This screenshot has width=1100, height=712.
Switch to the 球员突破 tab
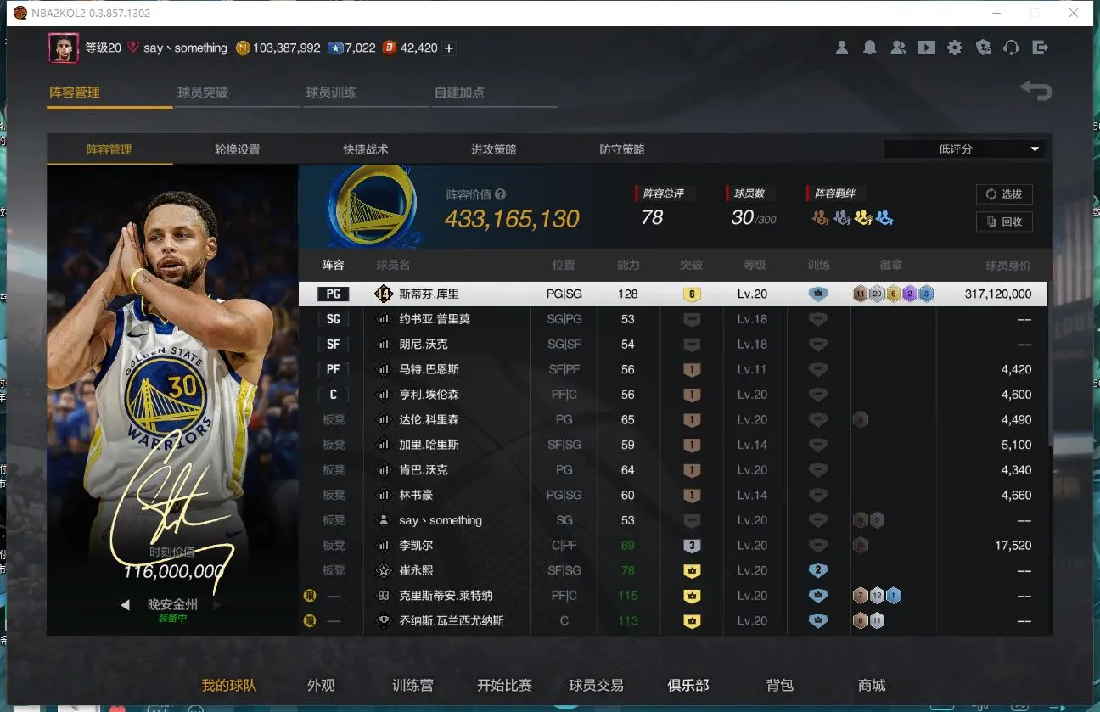[203, 93]
